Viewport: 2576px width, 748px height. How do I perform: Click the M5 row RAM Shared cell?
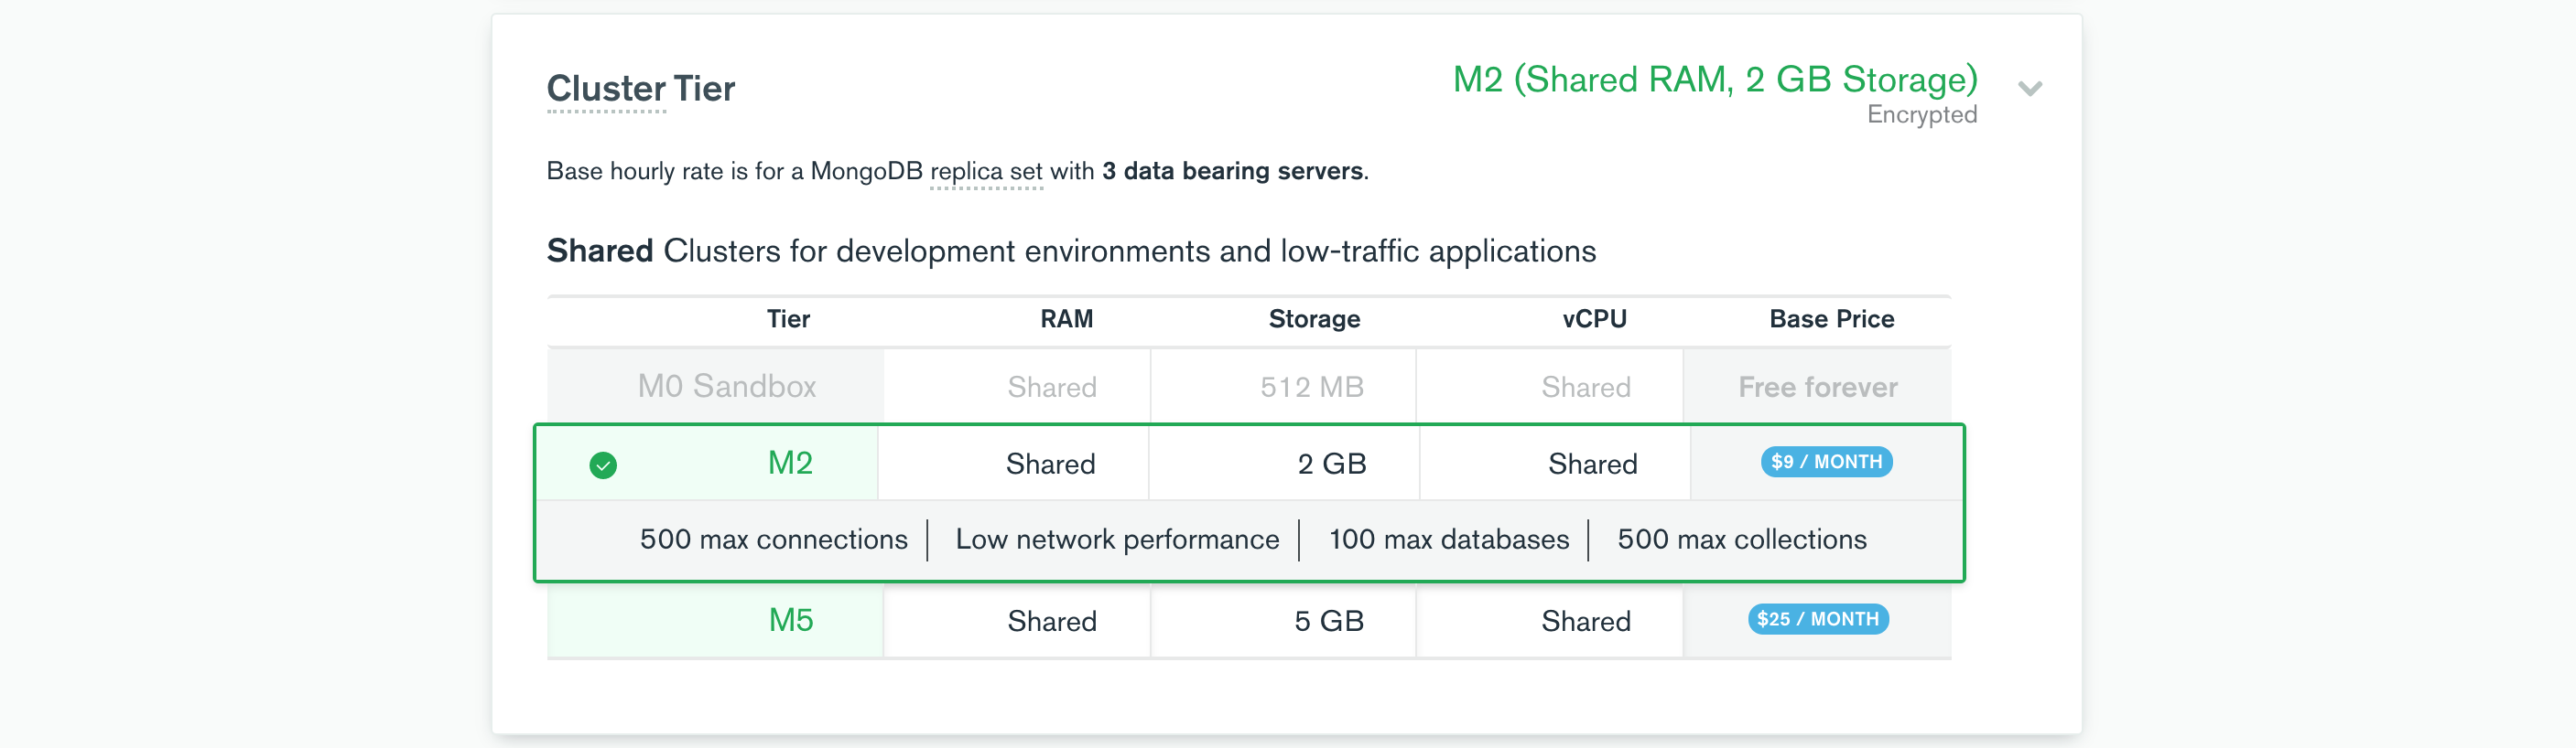(x=1017, y=620)
